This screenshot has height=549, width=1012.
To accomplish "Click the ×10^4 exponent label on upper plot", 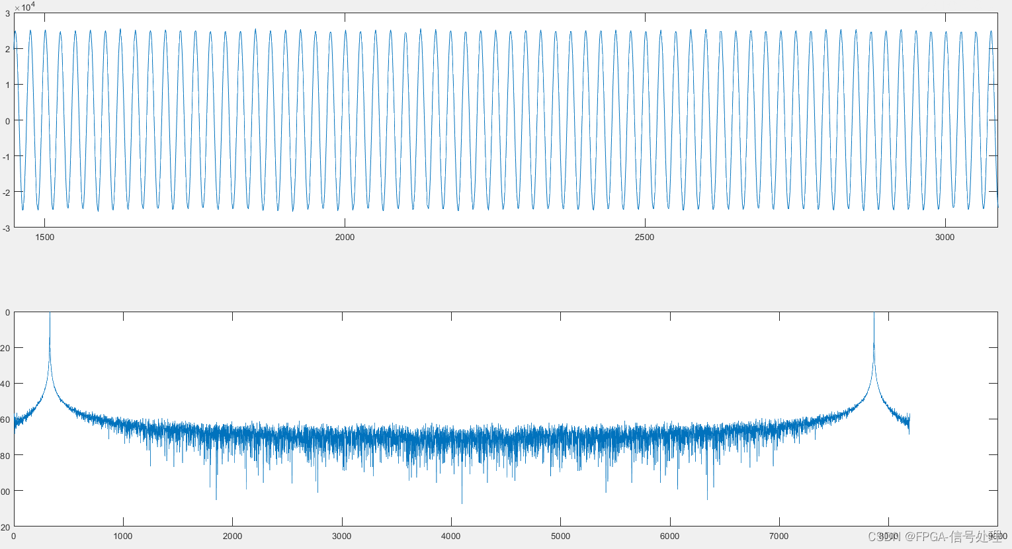I will (24, 7).
